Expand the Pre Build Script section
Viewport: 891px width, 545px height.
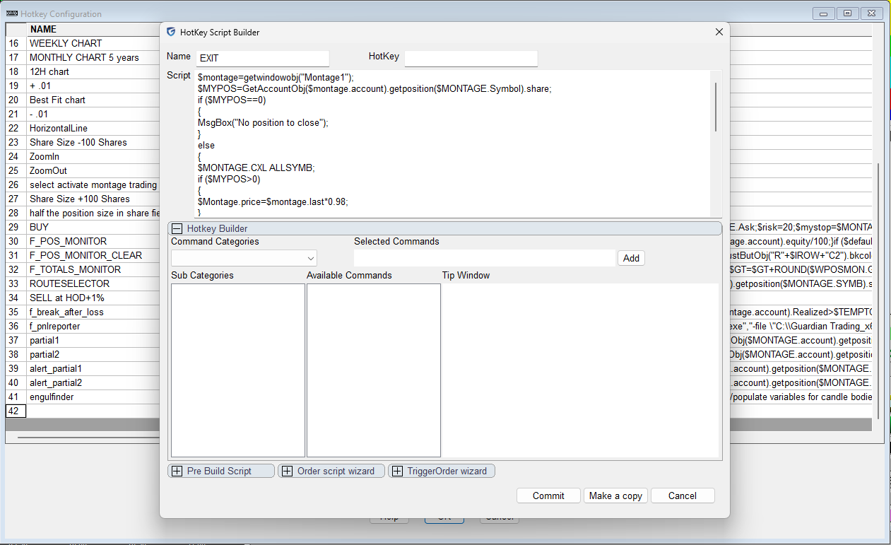pos(177,471)
